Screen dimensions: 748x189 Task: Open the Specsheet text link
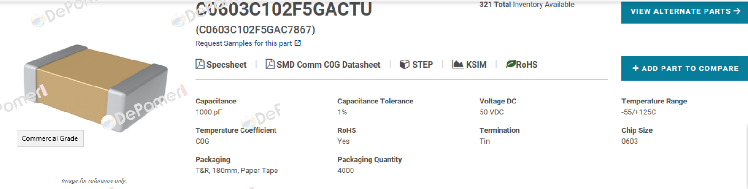[x=226, y=65]
